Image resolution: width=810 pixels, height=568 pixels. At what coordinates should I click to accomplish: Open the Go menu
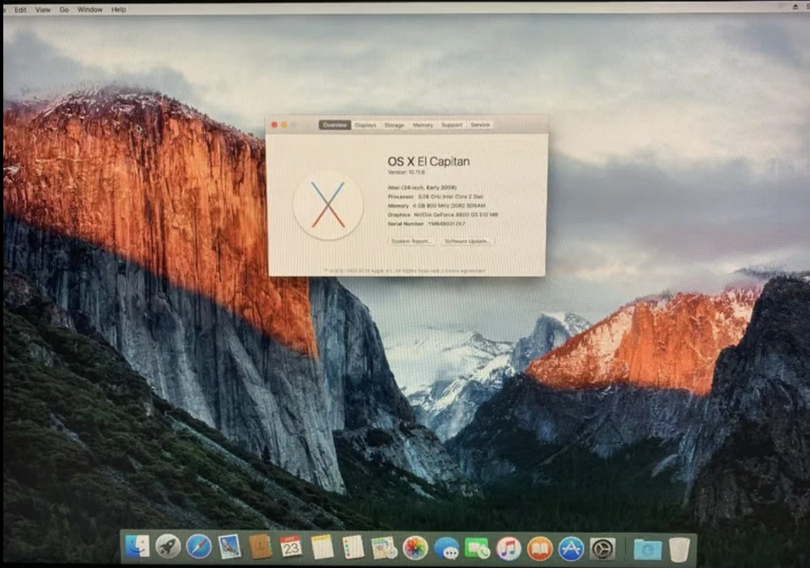click(63, 9)
